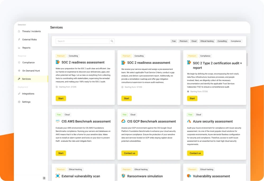Viewport: 264px width, 181px height.
Task: Focus the Search input field
Action: (83, 41)
